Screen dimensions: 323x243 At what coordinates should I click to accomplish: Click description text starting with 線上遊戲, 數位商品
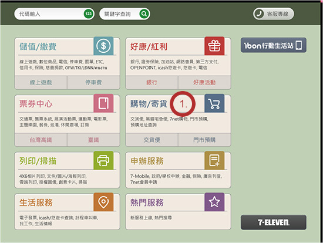pyautogui.click(x=63, y=65)
